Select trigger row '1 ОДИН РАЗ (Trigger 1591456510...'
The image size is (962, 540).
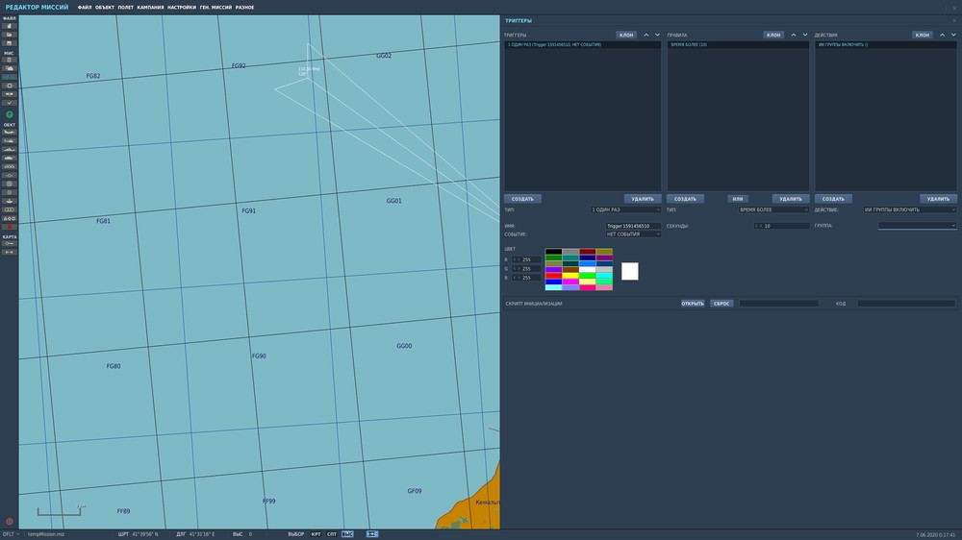coord(583,45)
